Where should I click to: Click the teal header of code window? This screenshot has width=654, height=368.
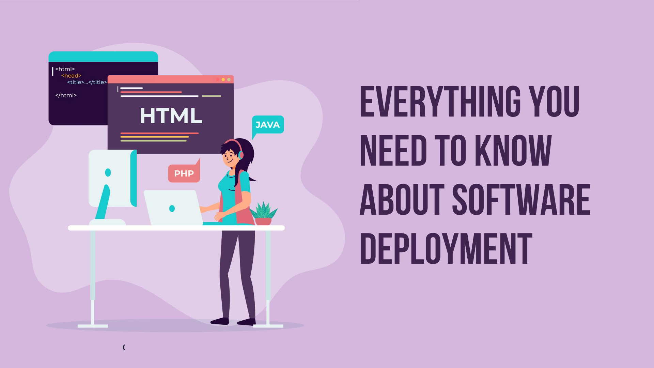(x=103, y=57)
